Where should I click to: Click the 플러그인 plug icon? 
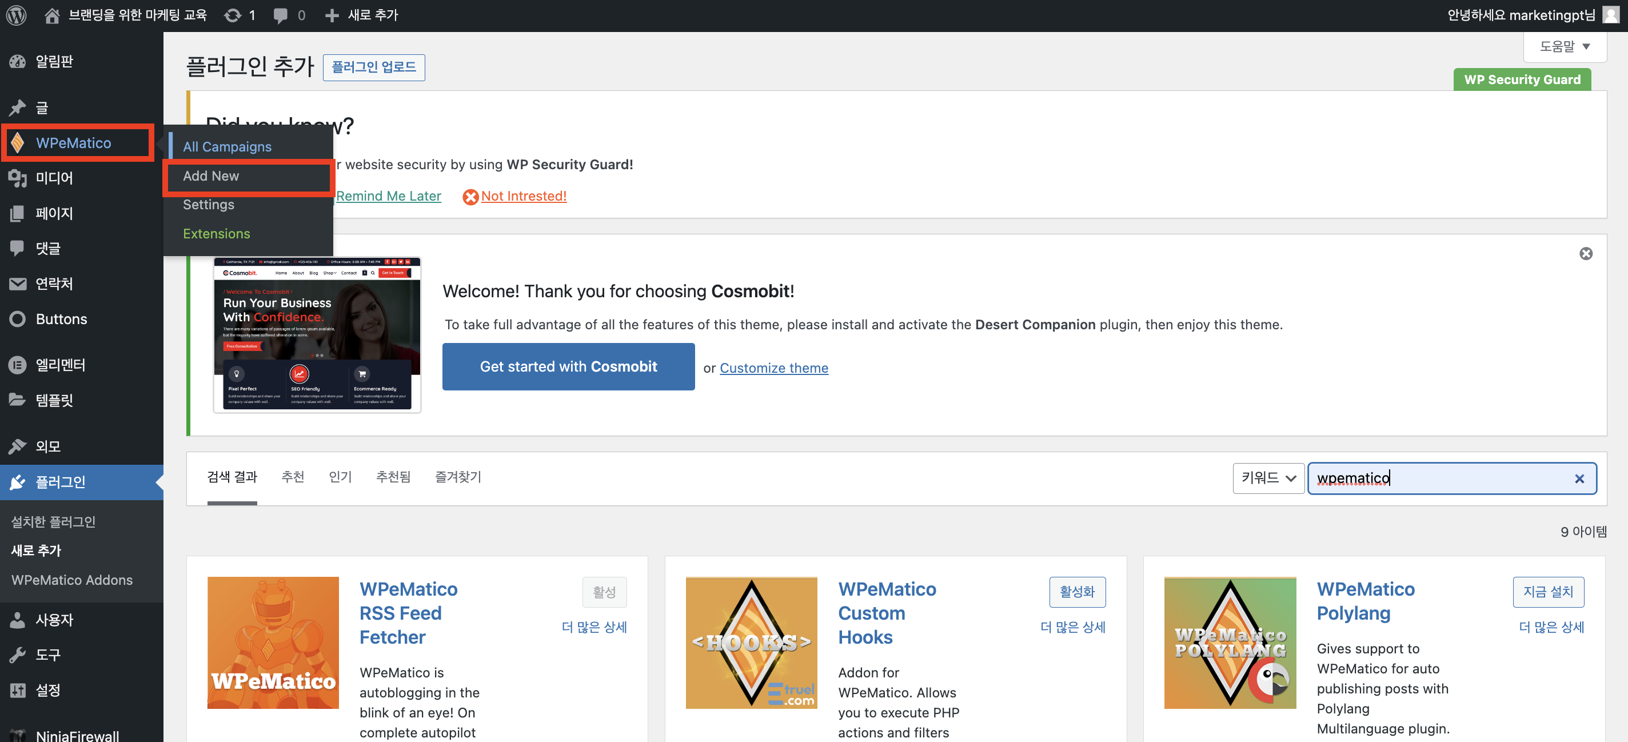pos(18,482)
